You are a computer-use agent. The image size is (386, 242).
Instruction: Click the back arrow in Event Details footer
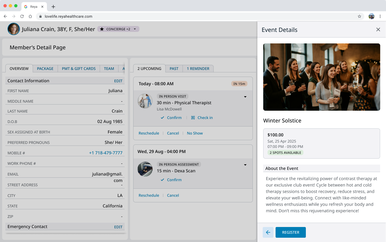pos(268,232)
